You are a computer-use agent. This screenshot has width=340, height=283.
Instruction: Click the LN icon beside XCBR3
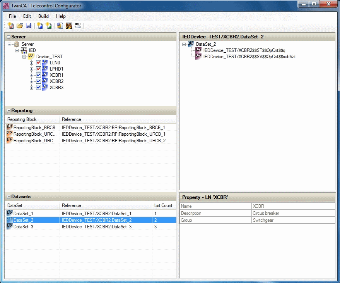tap(44, 87)
